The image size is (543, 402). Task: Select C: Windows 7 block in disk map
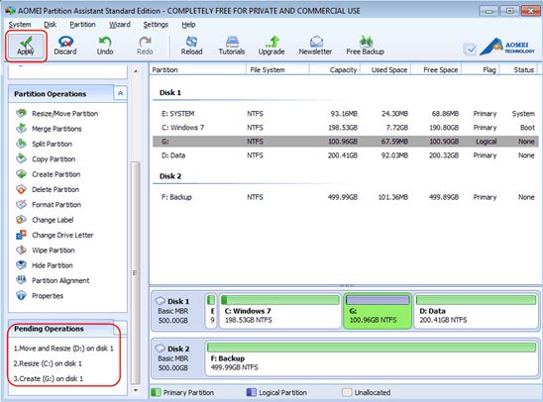pos(280,311)
